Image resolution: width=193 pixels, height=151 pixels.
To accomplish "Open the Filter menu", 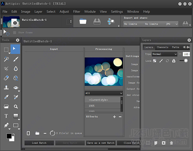I will [x=77, y=12].
